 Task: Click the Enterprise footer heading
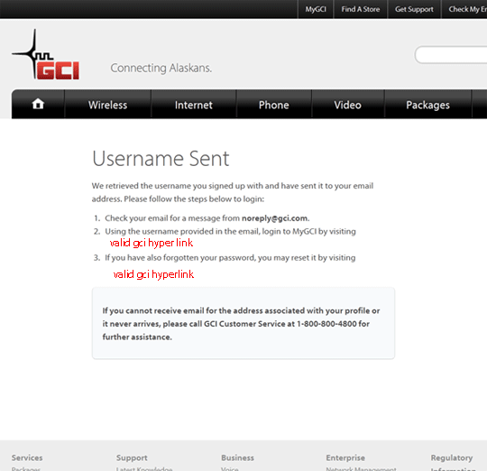tap(345, 457)
